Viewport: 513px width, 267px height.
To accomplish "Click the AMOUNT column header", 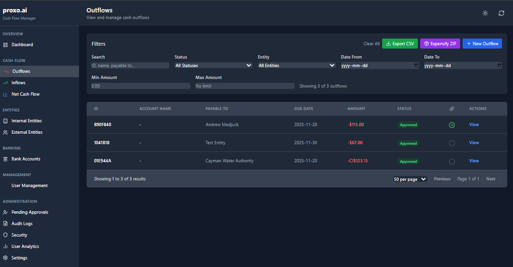I will [x=356, y=109].
